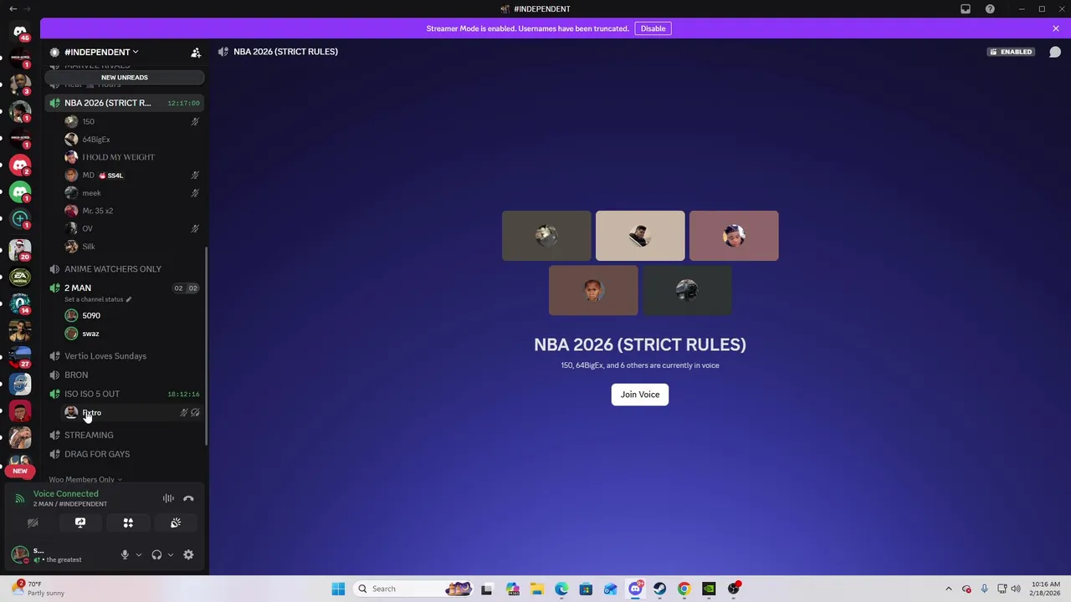This screenshot has width=1071, height=602.
Task: Share your screen icon
Action: click(x=80, y=523)
